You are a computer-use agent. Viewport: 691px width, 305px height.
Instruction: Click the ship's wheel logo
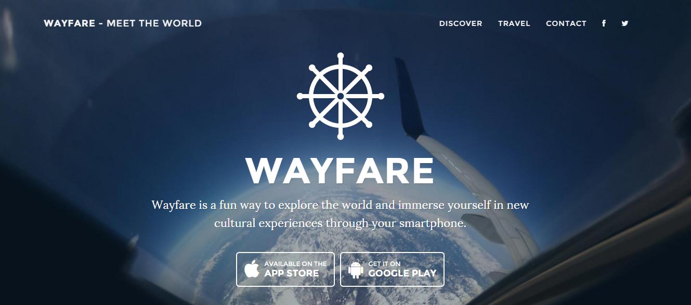click(341, 96)
